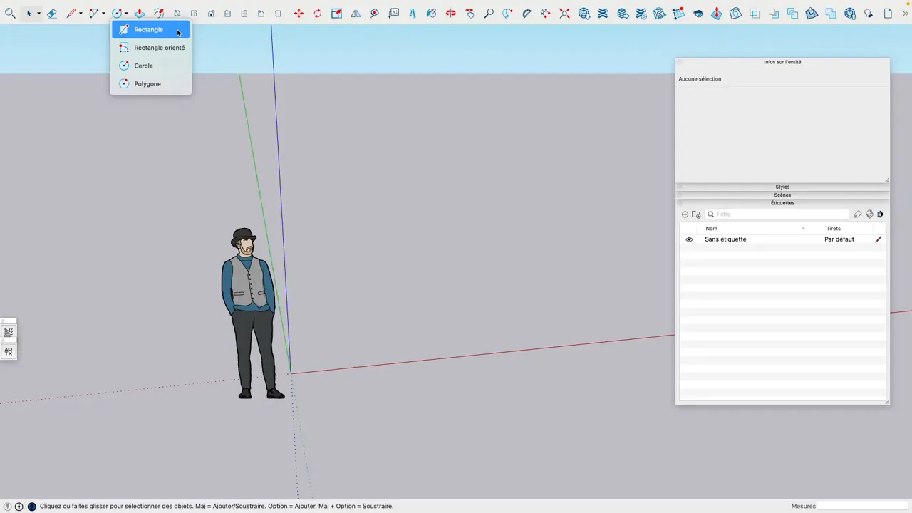This screenshot has width=912, height=513.
Task: Hide the Sans étiquette tag visibility
Action: [x=688, y=239]
